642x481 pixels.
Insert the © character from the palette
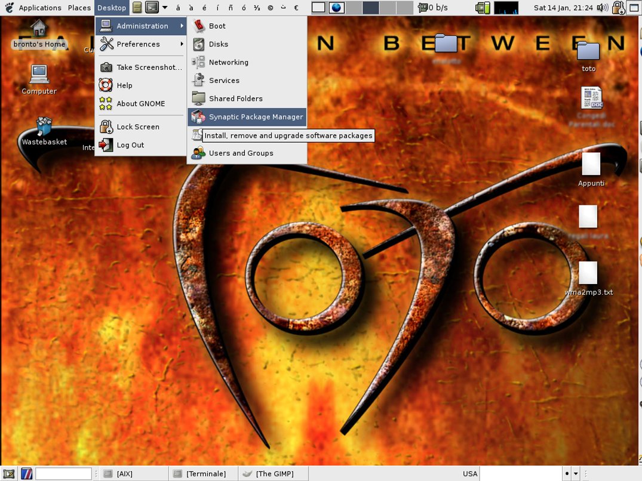point(270,8)
